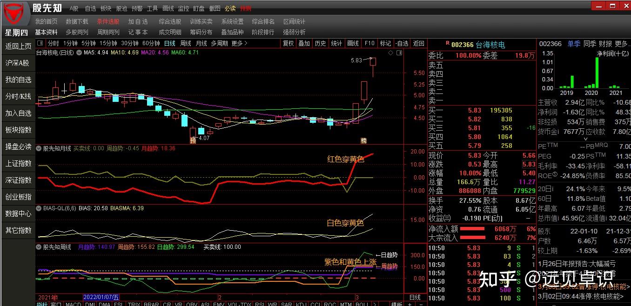631x306 pixels.
Task: Click 基本资料
Action: pyautogui.click(x=46, y=32)
